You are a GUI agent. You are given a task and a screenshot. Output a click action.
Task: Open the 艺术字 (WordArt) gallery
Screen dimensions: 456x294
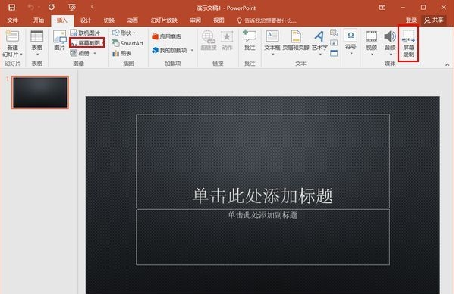319,42
